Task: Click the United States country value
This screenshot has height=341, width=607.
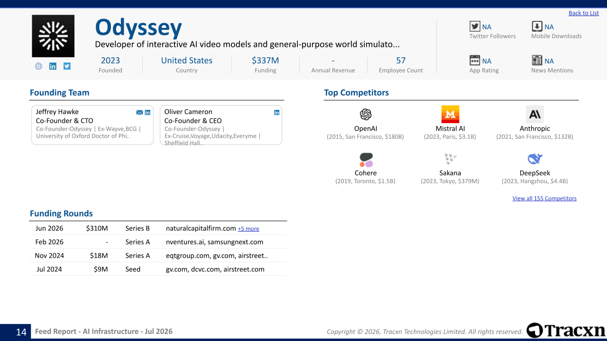Action: (x=187, y=61)
